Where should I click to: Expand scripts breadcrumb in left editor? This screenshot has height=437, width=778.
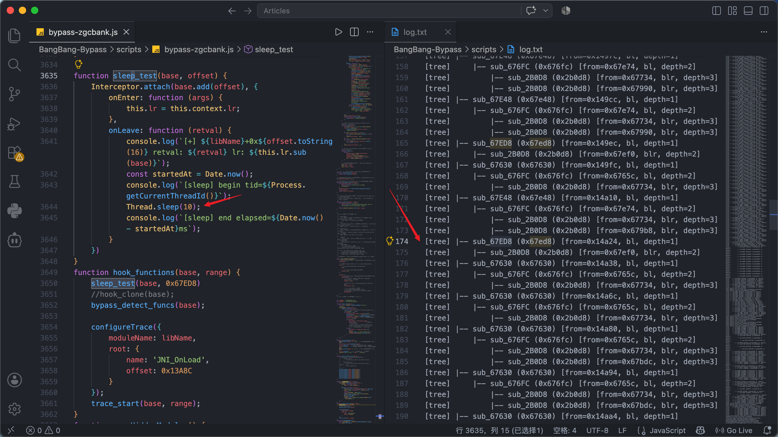pyautogui.click(x=129, y=49)
